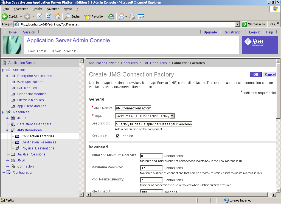The width and height of the screenshot is (281, 204).
Task: Open Favoriten star in toolbar
Action: tap(88, 16)
